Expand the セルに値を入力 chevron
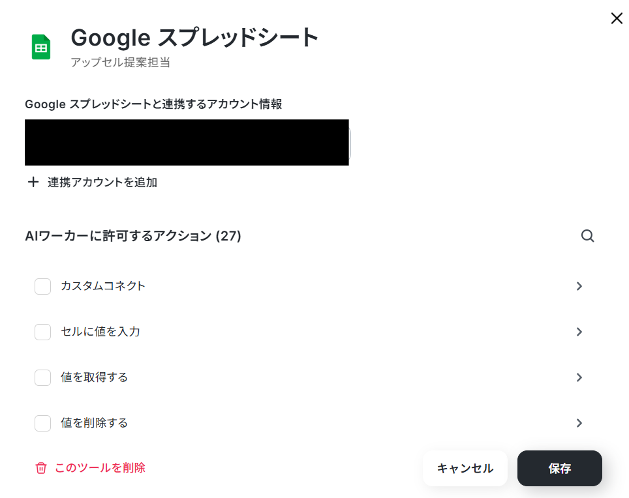This screenshot has height=498, width=629. pyautogui.click(x=579, y=332)
